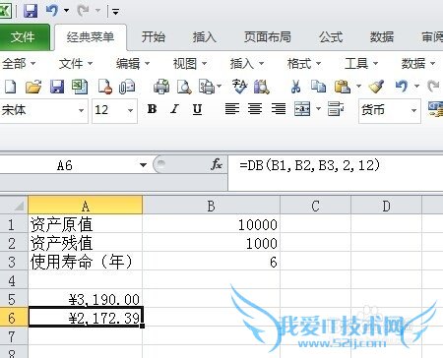The height and width of the screenshot is (358, 443).
Task: Click the Cut scissors icon
Action: point(295,87)
